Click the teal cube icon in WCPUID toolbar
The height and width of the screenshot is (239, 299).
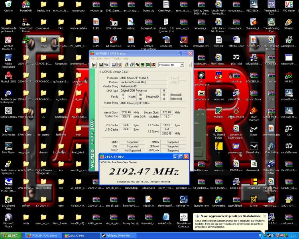pyautogui.click(x=132, y=65)
